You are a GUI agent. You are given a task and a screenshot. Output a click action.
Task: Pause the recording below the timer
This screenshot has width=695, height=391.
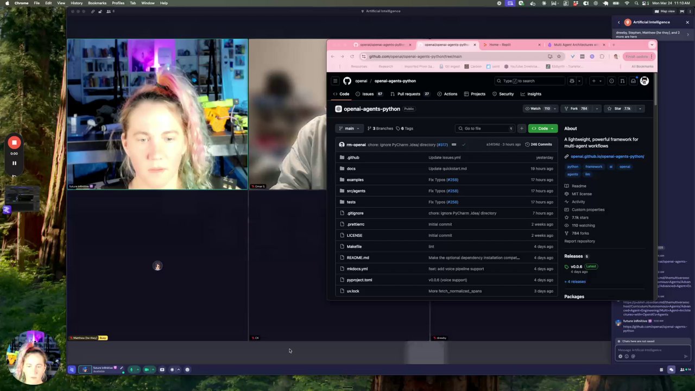click(x=14, y=163)
